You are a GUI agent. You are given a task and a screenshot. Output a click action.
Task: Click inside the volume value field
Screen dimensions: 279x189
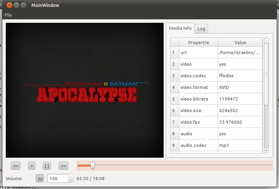[x=57, y=179]
